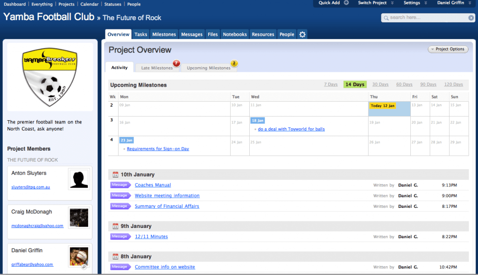Click the search magnifier icon
Viewport: 478px width, 275px height.
click(x=386, y=18)
